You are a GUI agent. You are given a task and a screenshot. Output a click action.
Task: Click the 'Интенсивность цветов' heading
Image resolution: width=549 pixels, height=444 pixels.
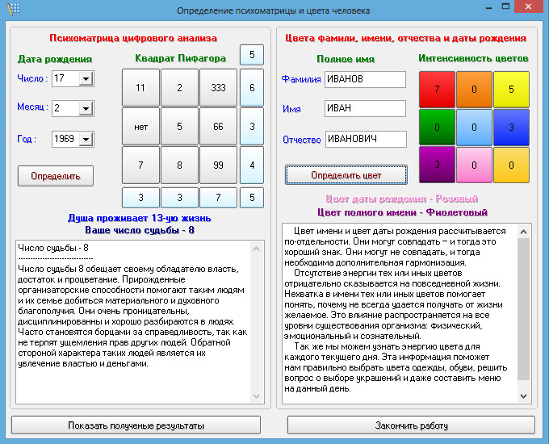coord(473,58)
